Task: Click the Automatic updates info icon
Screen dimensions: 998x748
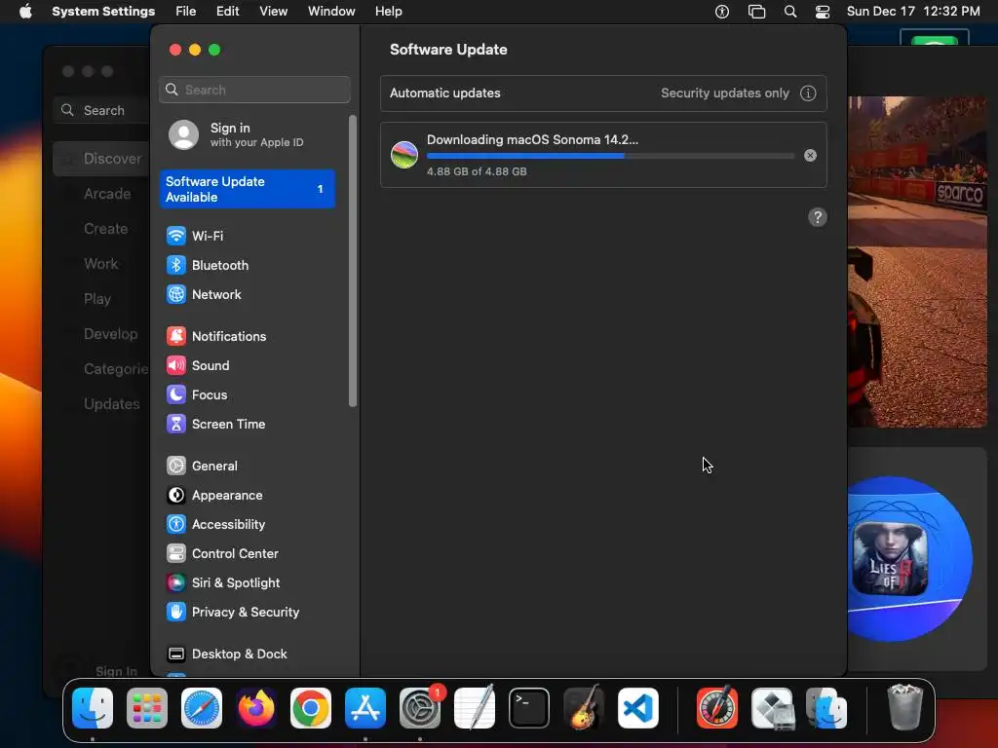Action: click(808, 93)
